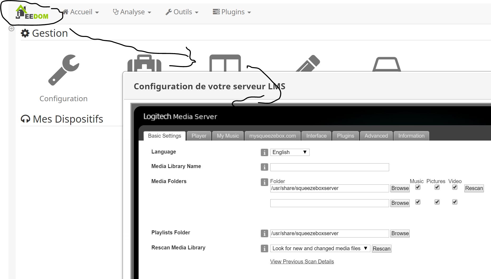Image resolution: width=491 pixels, height=279 pixels.
Task: Click the Configuration de votre serveur LMS heading
Action: 209,86
